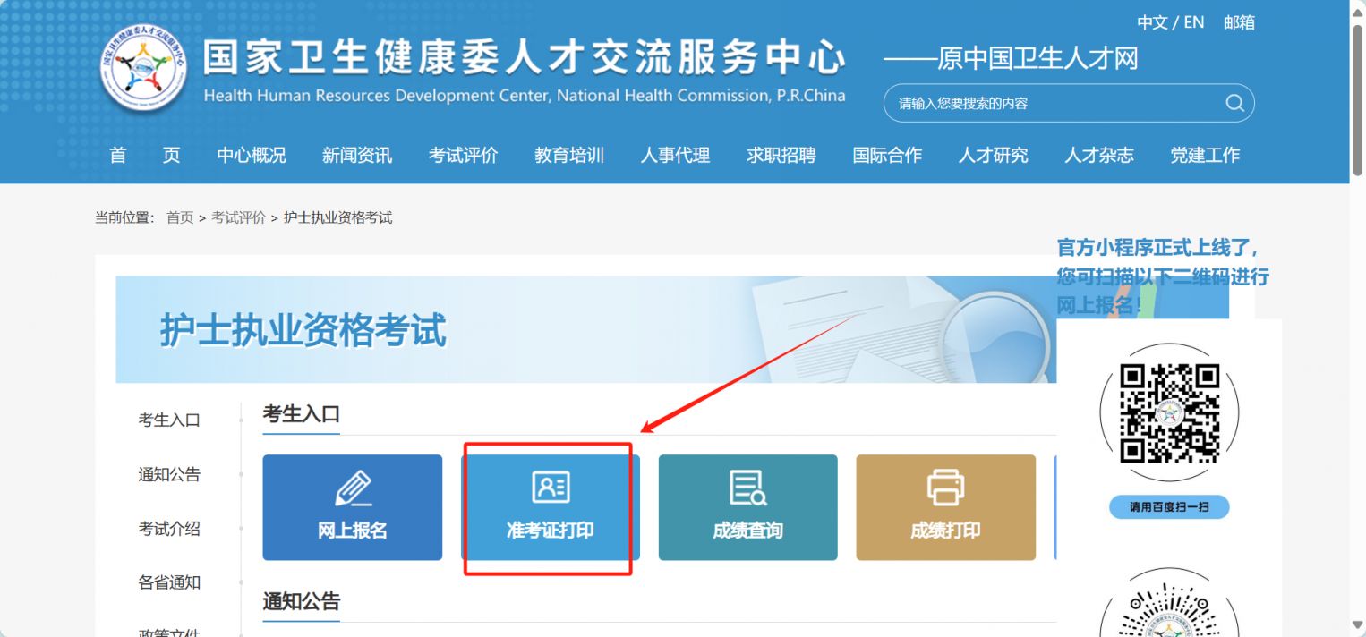Select 通知公告 in the left sidebar

(169, 474)
